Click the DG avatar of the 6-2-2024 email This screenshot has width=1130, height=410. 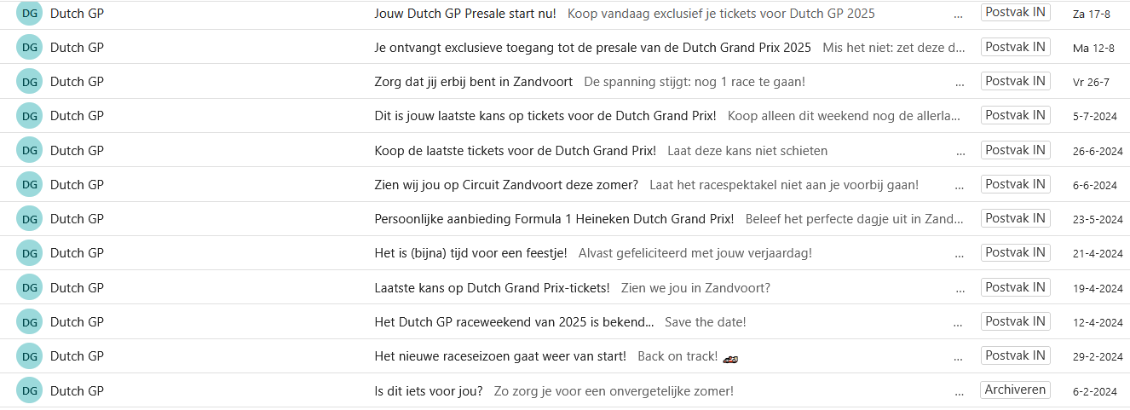[30, 390]
